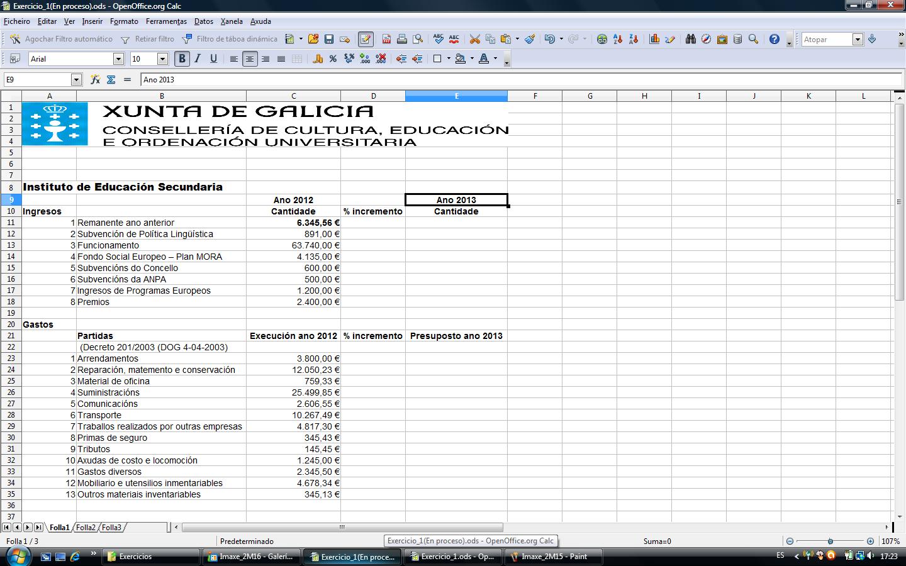906x566 pixels.
Task: Expand the font size dropdown
Action: click(x=162, y=59)
